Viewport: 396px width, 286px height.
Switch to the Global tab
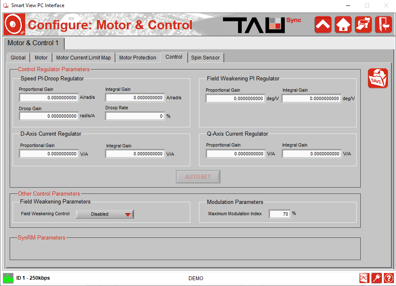point(18,58)
